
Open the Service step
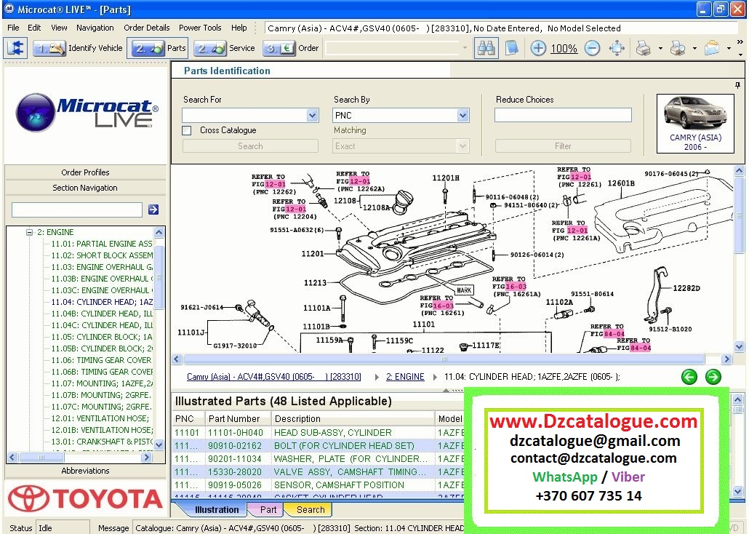tap(225, 48)
